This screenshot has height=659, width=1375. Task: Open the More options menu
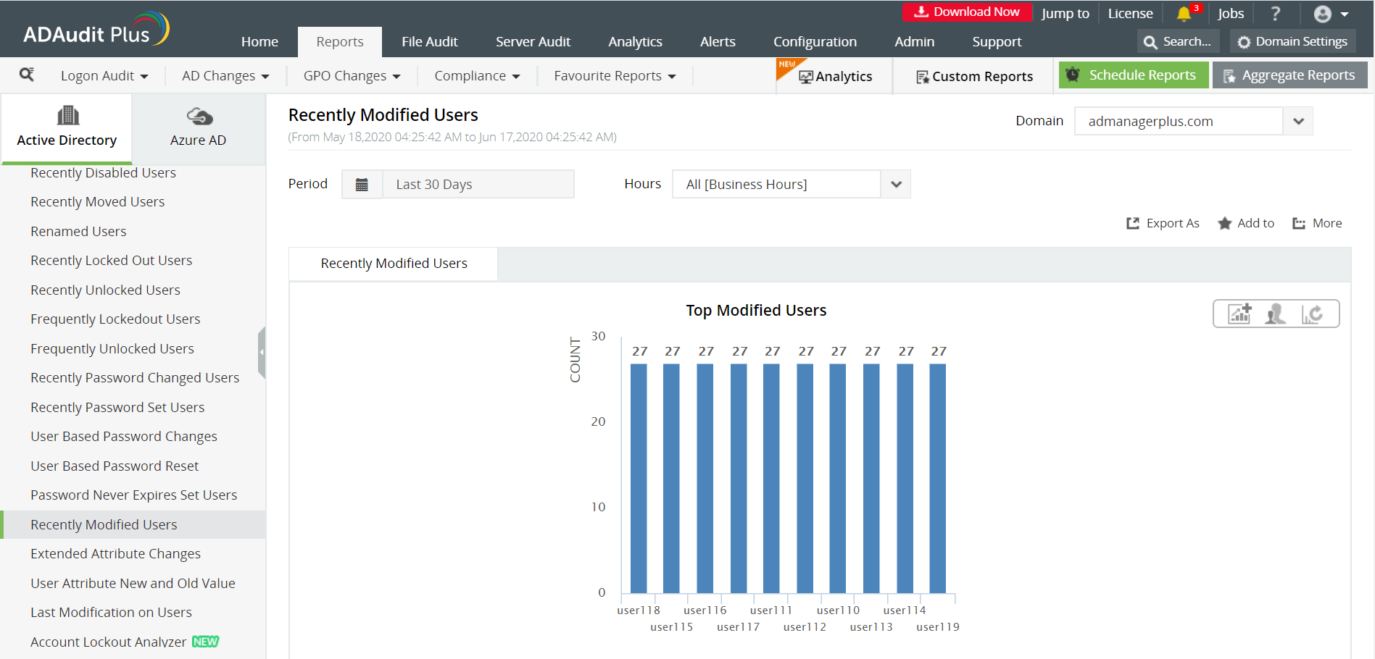(x=1317, y=223)
